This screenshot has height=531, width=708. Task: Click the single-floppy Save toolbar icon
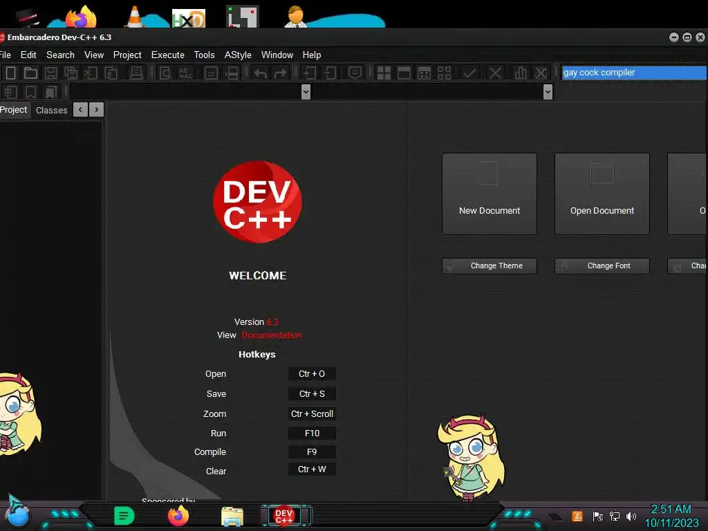[50, 73]
